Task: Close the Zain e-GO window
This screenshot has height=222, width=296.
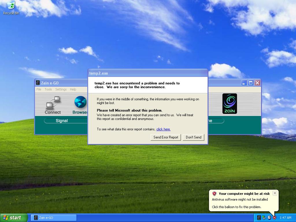Action: click(x=258, y=83)
